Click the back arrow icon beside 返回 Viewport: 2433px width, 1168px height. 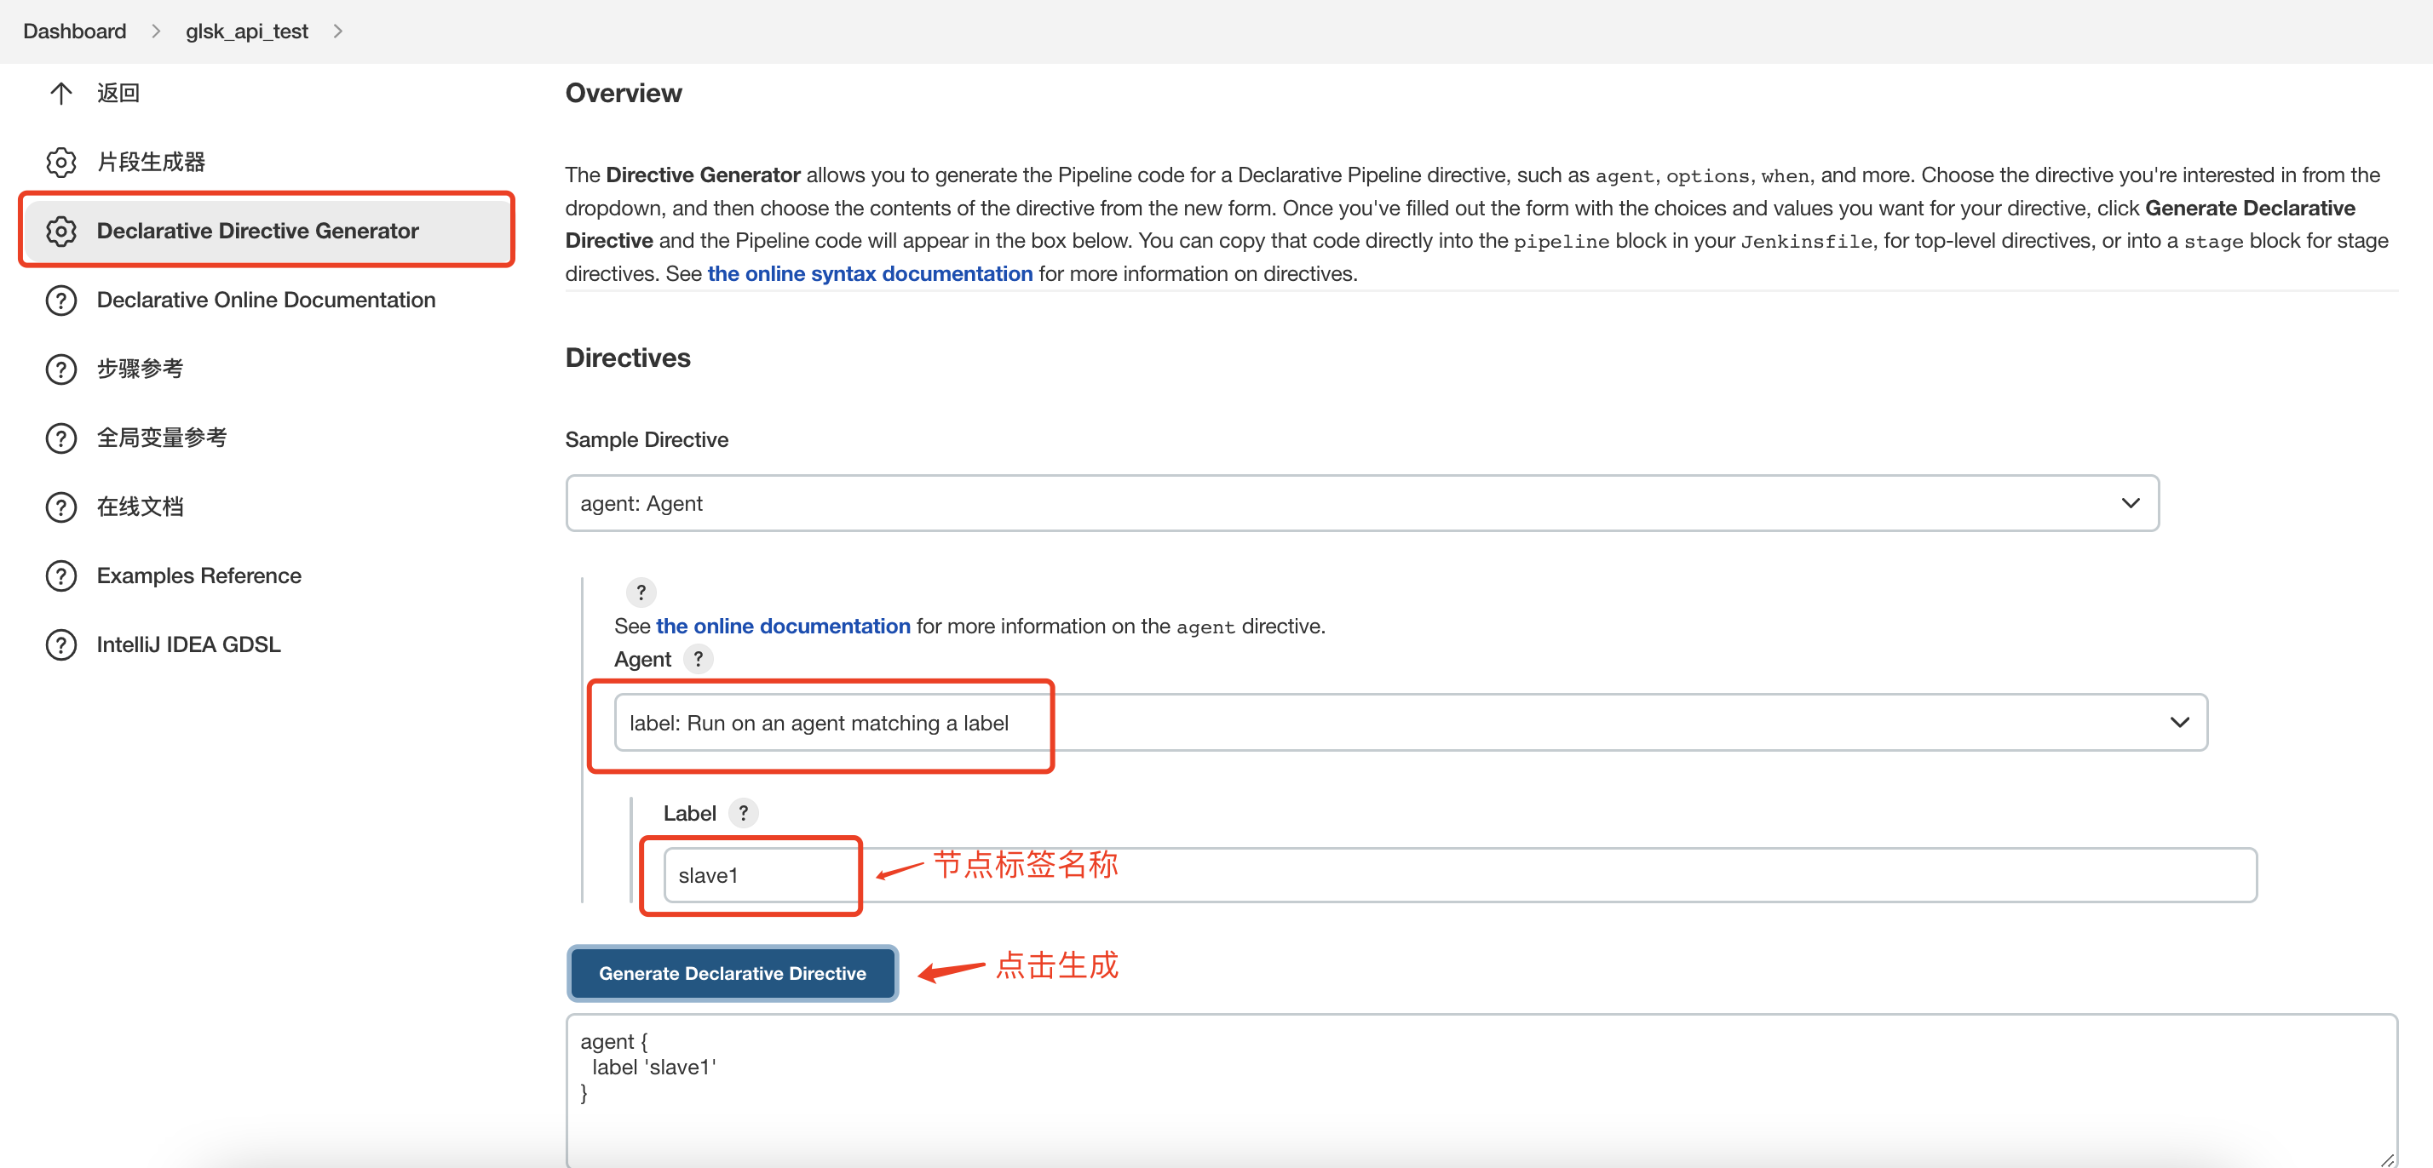60,93
